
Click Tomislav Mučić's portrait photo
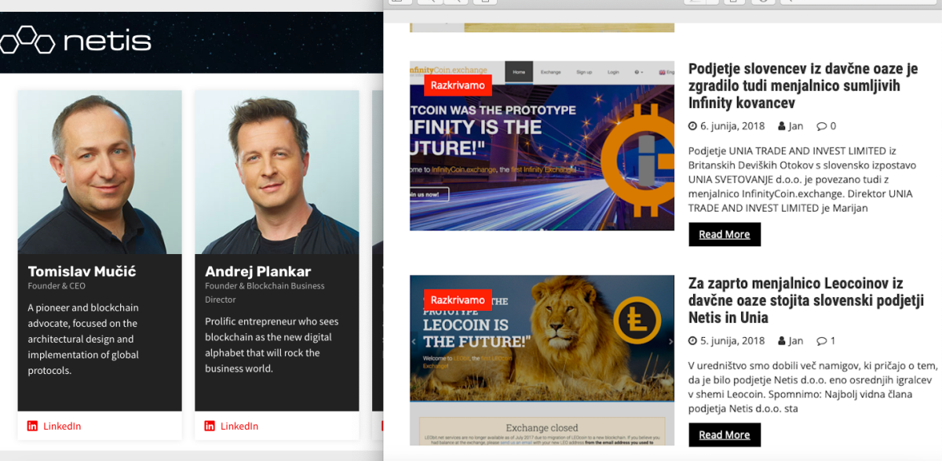pyautogui.click(x=100, y=172)
